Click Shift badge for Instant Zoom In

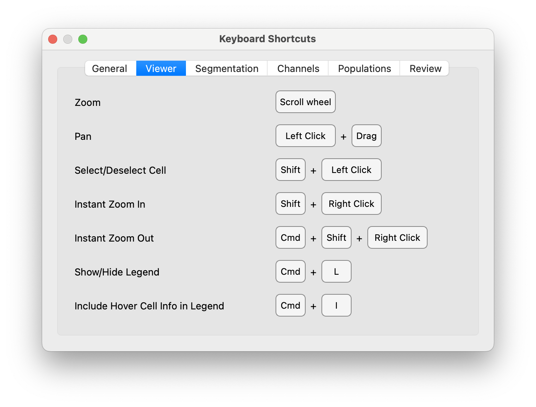[x=290, y=203]
